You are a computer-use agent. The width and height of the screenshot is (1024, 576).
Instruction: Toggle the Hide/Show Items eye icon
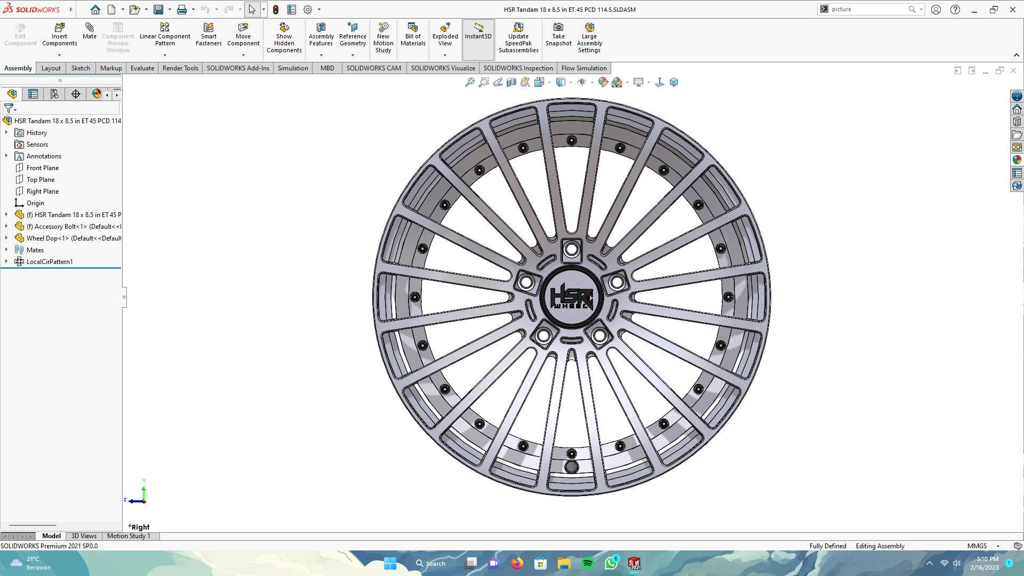(582, 82)
